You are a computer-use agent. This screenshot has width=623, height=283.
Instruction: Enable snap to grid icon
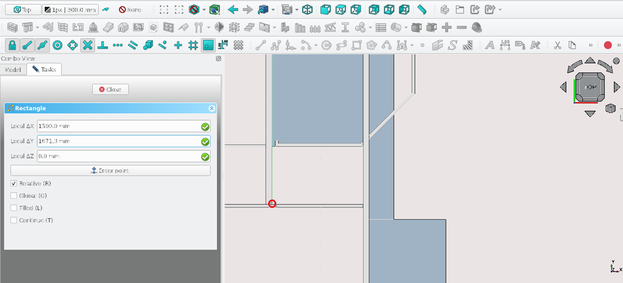pos(193,45)
